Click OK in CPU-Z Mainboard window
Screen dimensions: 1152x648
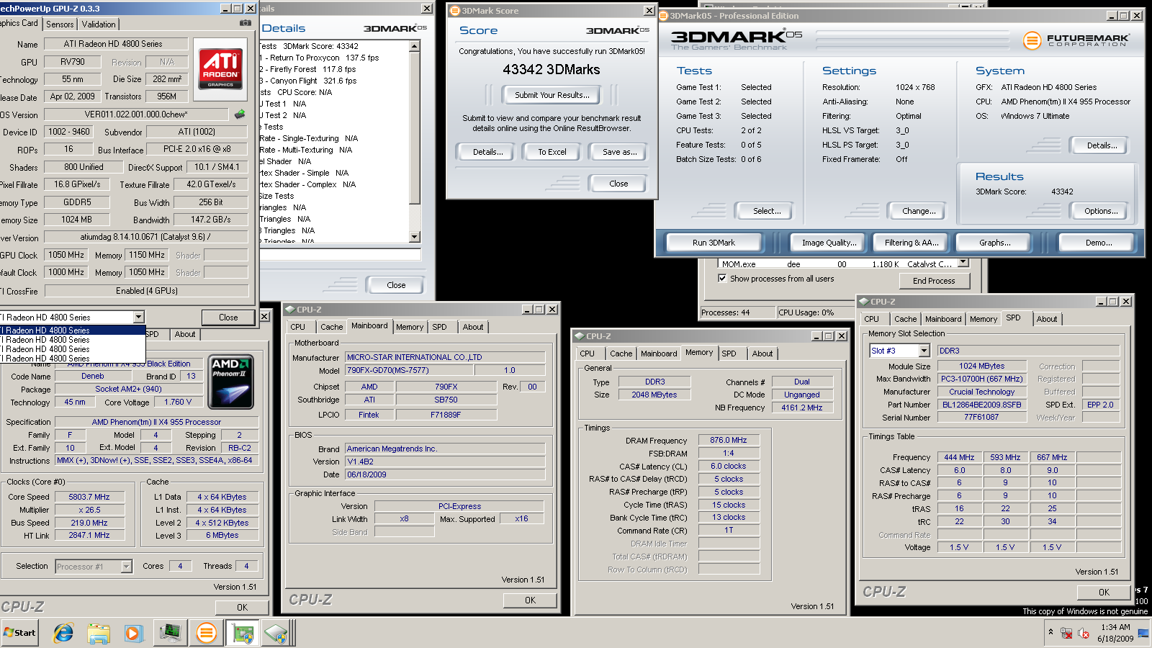[x=530, y=600]
